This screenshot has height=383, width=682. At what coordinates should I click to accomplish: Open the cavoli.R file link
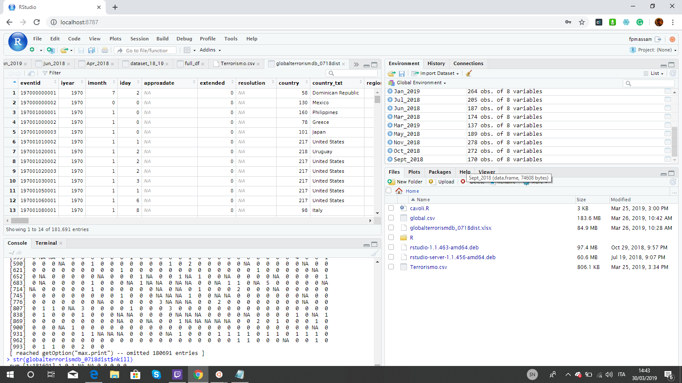coord(419,208)
